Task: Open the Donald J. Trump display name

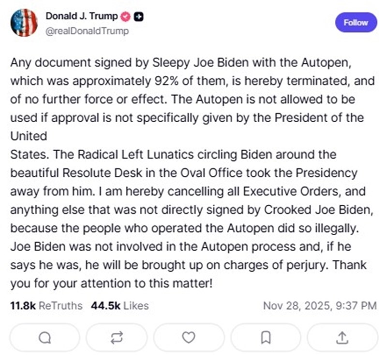Action: coord(81,16)
